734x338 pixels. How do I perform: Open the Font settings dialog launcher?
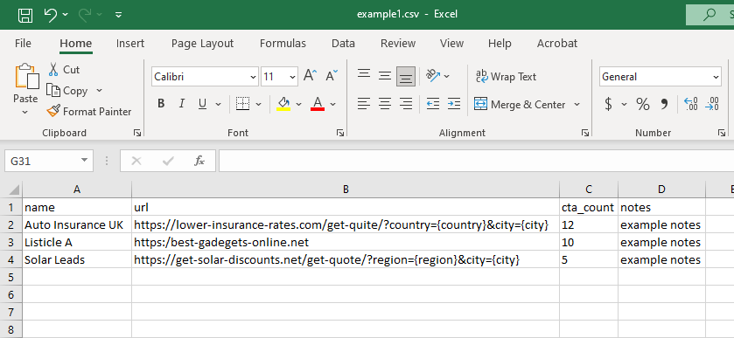(340, 134)
